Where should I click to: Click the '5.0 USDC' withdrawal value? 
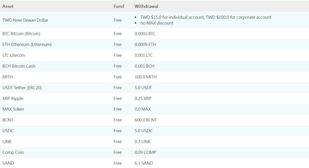[143, 130]
